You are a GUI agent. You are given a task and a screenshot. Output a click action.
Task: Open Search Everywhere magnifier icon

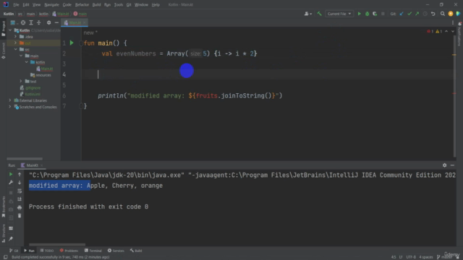click(x=443, y=14)
